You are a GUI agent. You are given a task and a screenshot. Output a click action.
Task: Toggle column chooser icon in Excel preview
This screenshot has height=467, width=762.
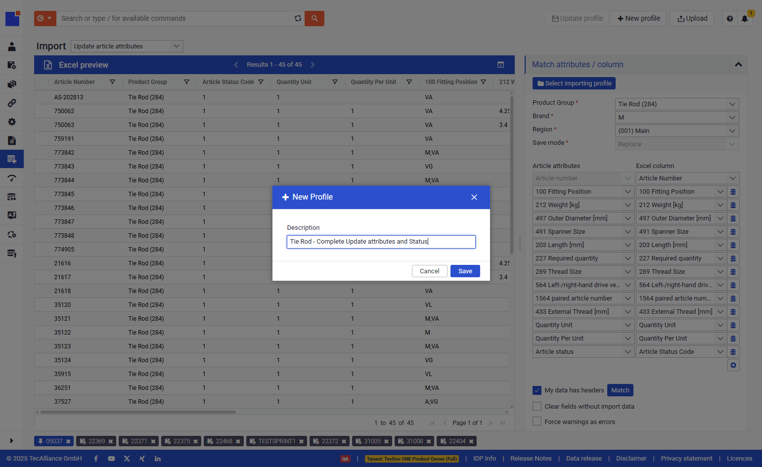(500, 65)
